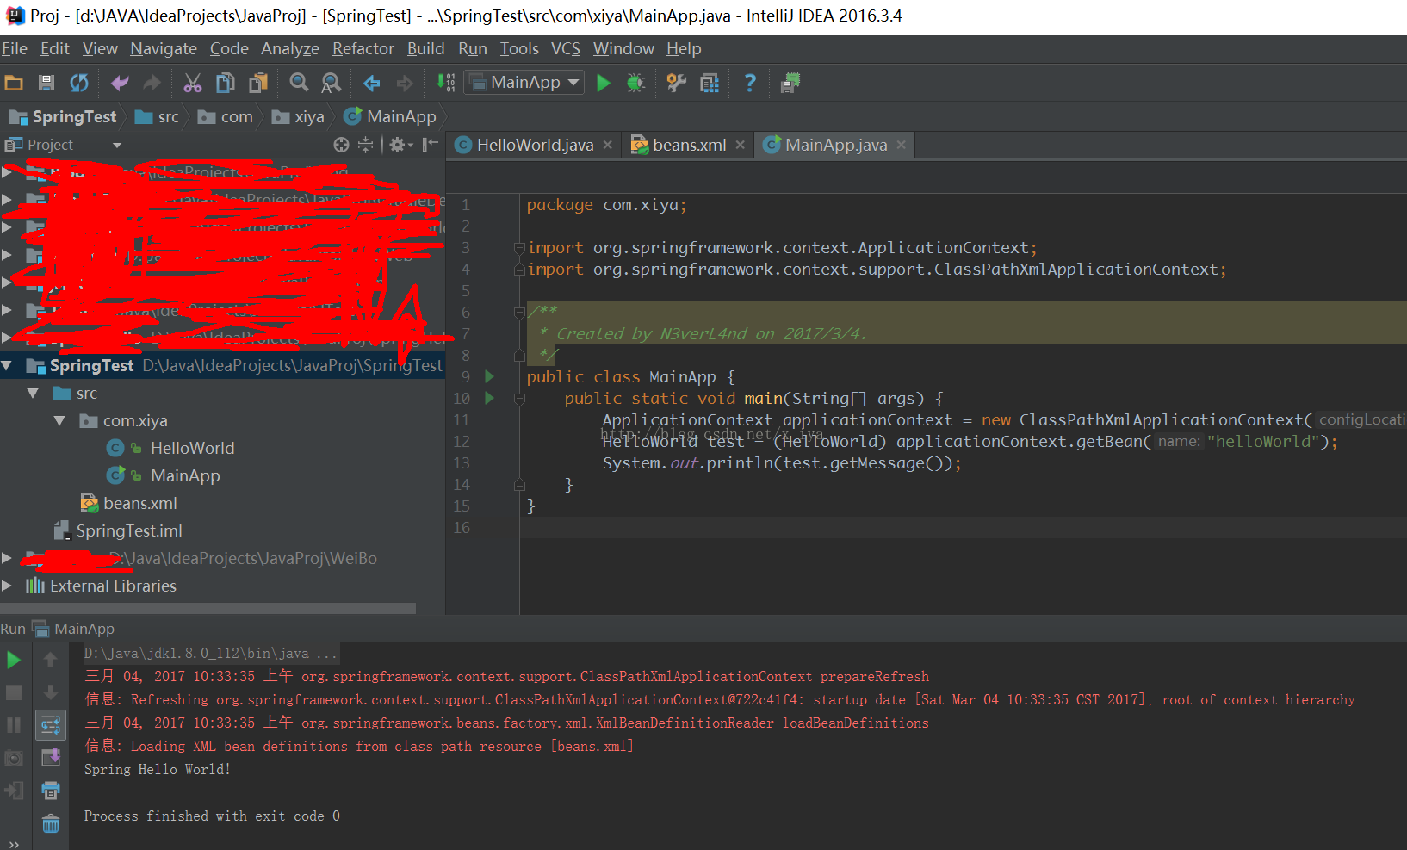Click the Make Project build icon
The width and height of the screenshot is (1407, 850).
[445, 83]
